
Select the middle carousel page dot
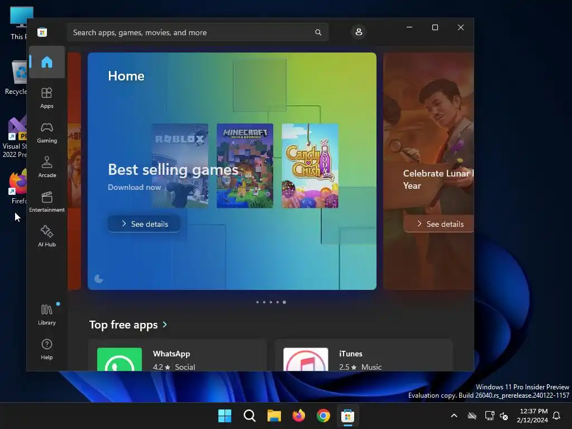(271, 302)
